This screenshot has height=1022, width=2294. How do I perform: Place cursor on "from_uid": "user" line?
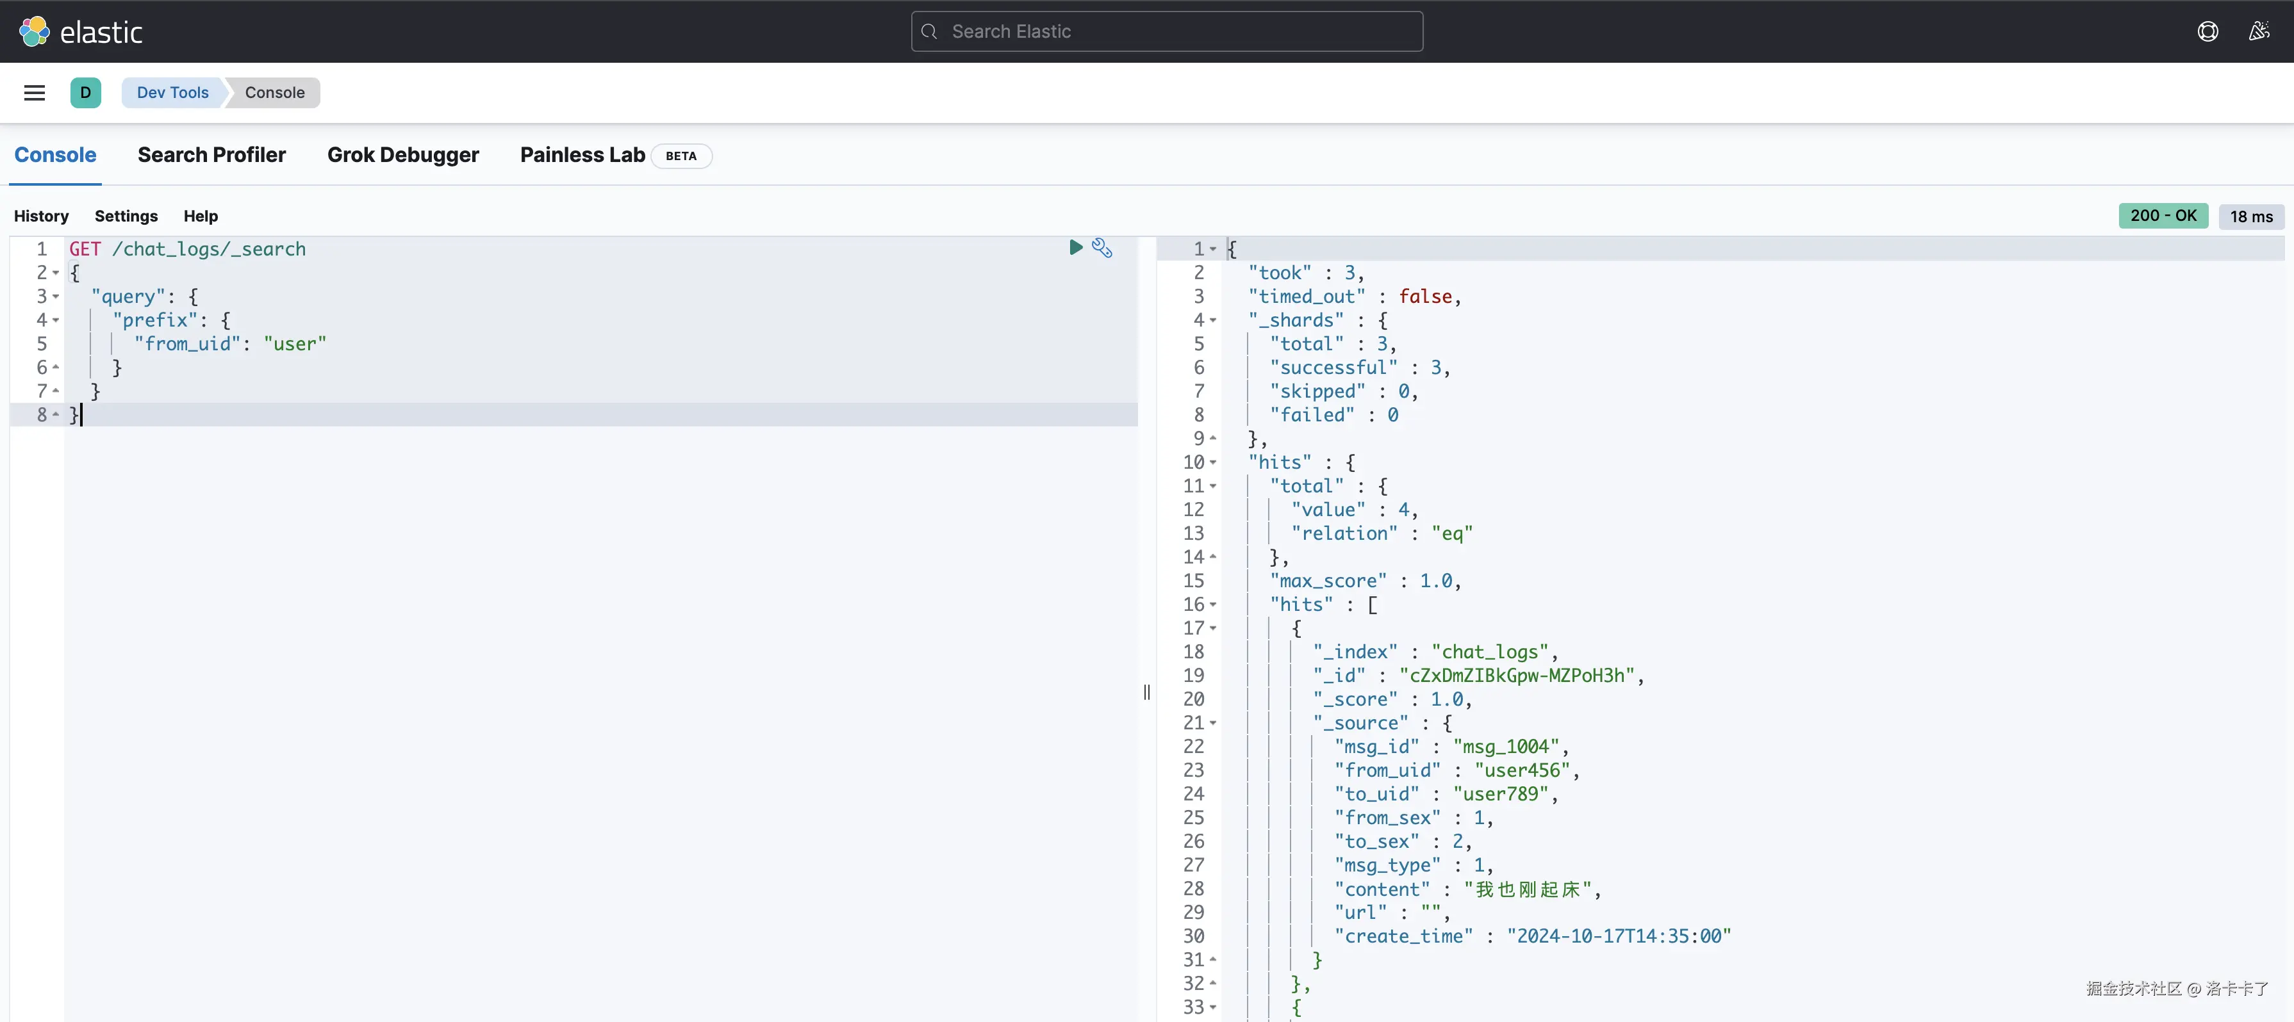point(231,344)
